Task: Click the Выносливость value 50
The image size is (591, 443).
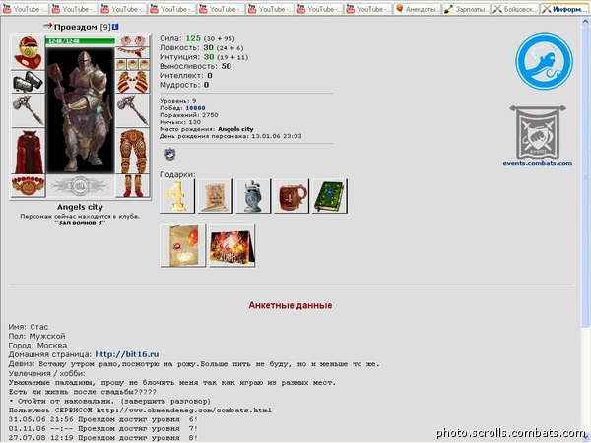Action: click(227, 66)
